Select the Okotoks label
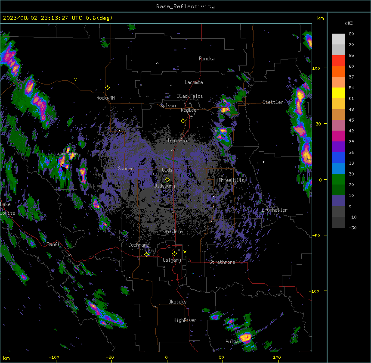 tap(177, 302)
